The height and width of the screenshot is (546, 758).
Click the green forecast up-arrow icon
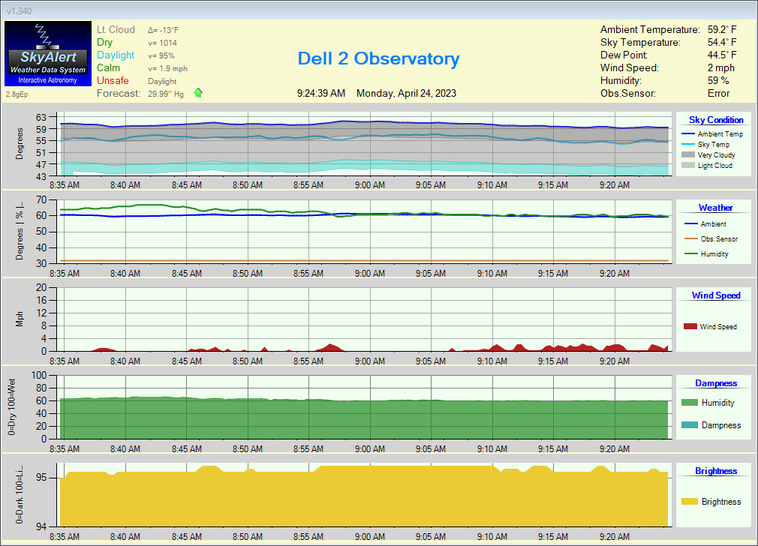(198, 93)
